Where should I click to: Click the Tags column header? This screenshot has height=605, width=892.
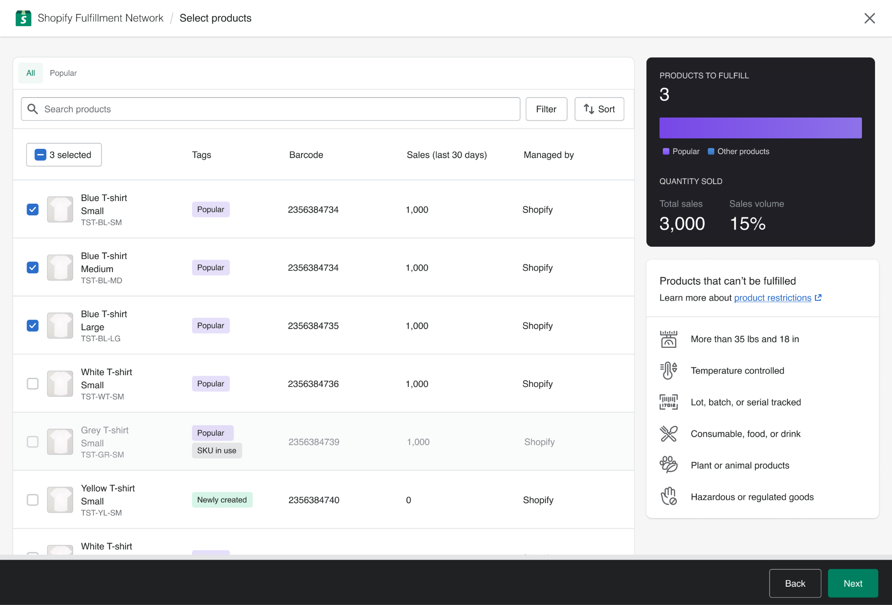pyautogui.click(x=202, y=155)
